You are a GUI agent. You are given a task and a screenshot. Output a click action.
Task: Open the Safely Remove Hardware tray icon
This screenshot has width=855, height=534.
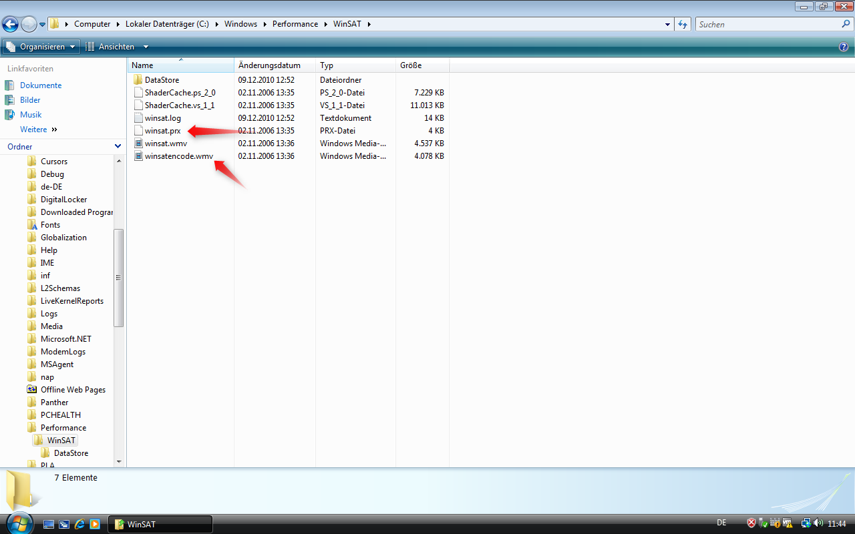pos(761,523)
